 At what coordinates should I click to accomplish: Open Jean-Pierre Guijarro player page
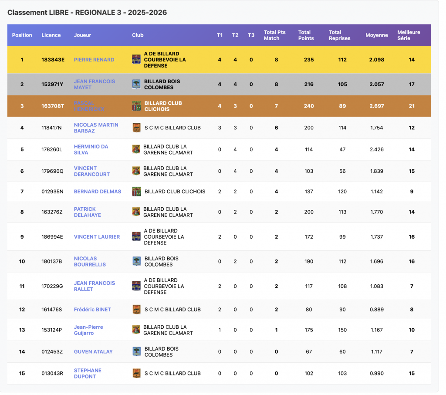(x=88, y=330)
